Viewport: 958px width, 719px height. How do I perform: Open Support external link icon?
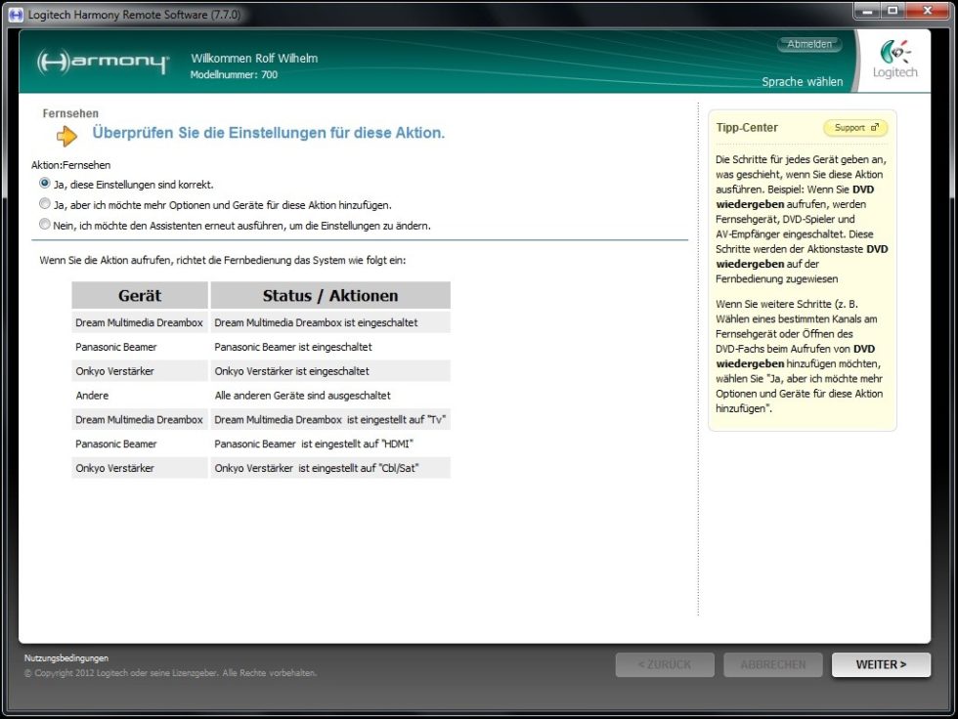click(874, 128)
